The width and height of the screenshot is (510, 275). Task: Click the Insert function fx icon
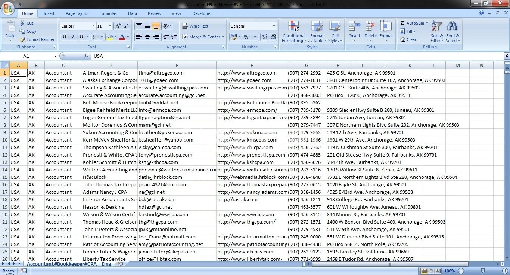pyautogui.click(x=86, y=56)
